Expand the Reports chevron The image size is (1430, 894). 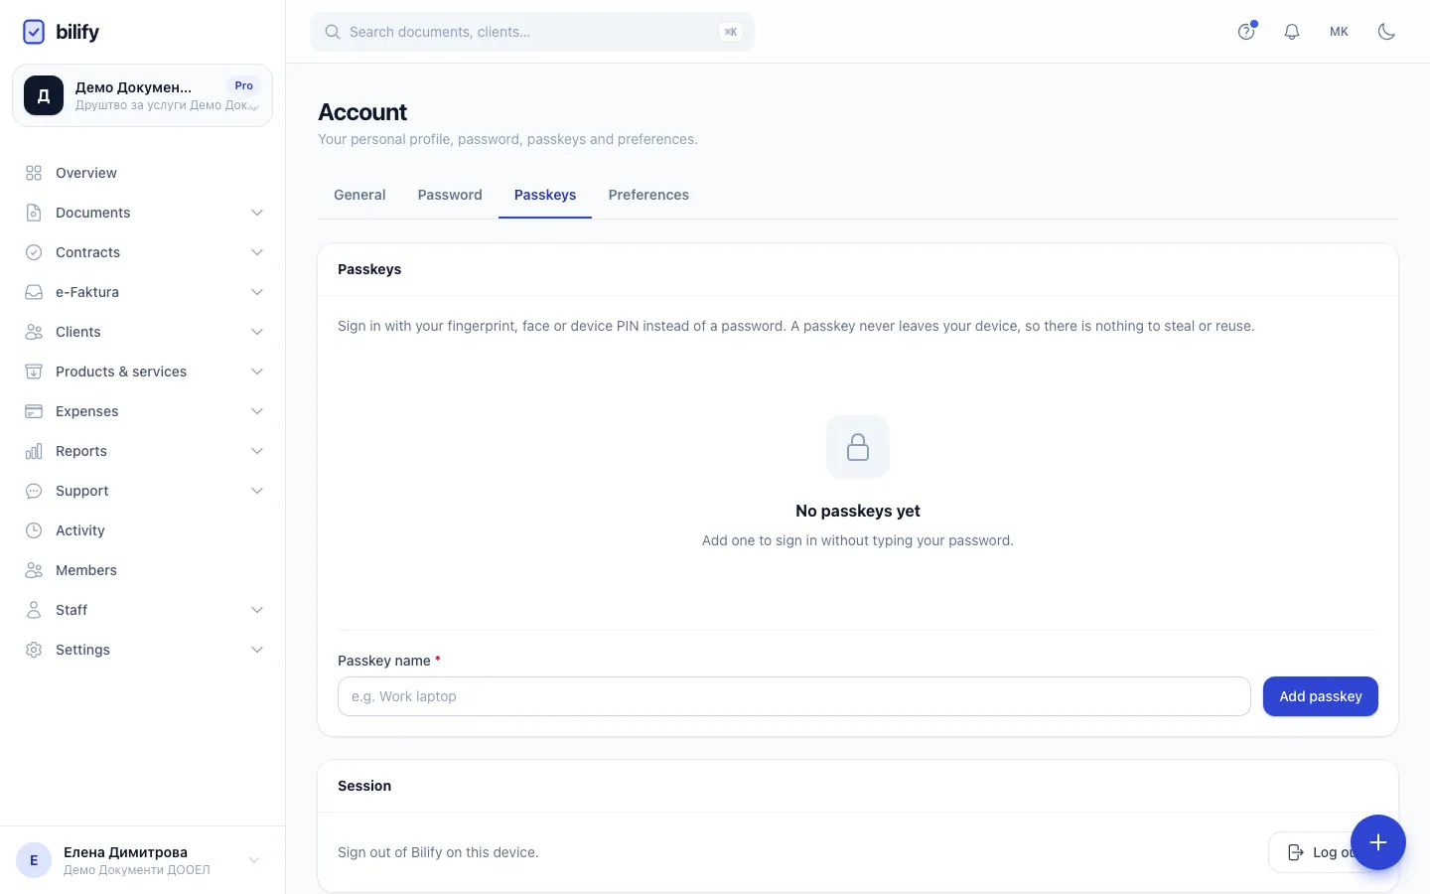point(257,451)
